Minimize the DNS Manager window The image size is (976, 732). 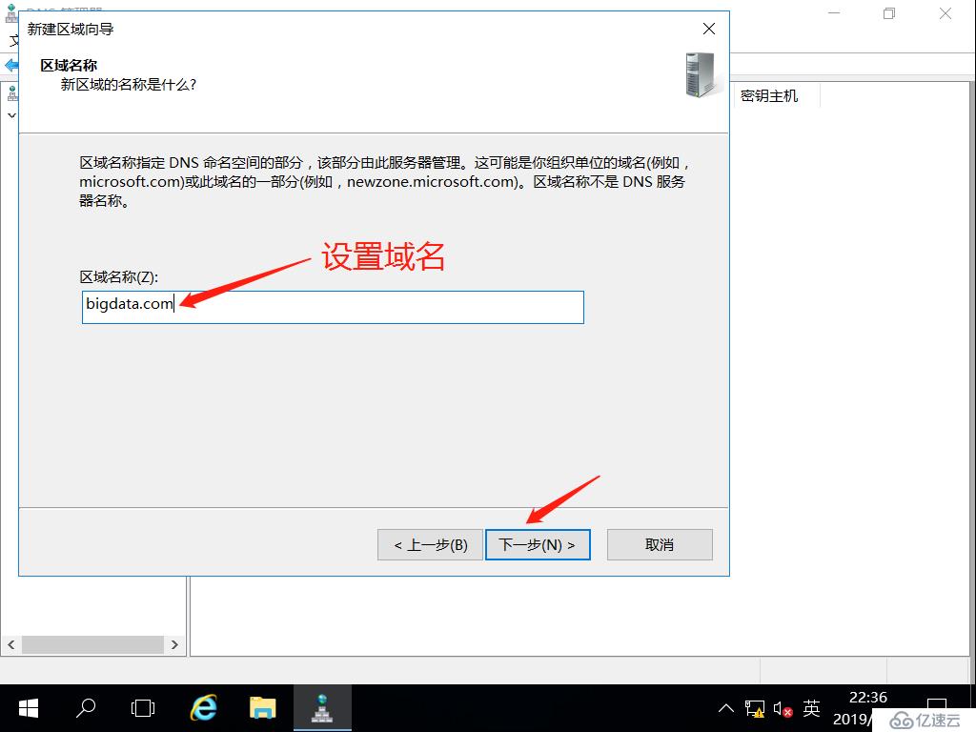click(834, 13)
